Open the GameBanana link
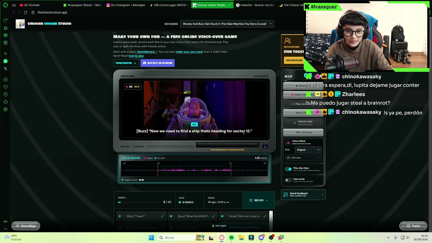This screenshot has height=243, width=432. pos(147,52)
